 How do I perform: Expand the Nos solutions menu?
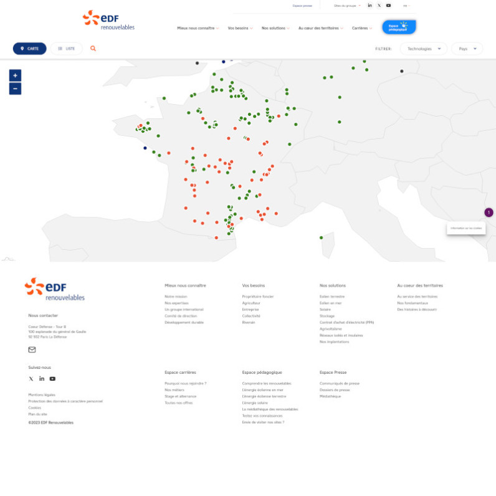click(x=275, y=28)
